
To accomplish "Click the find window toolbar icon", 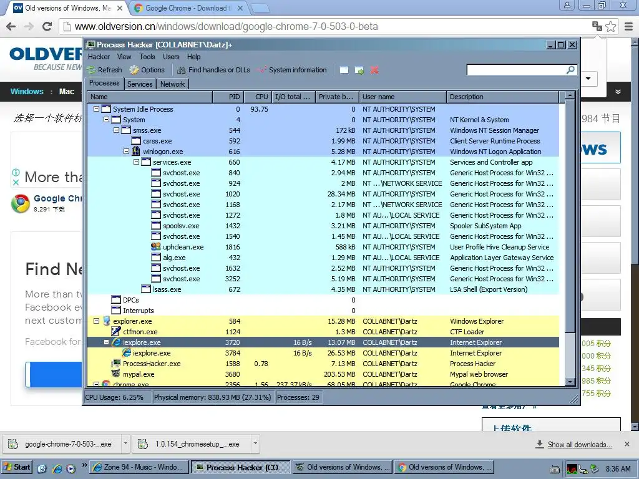I will [344, 70].
